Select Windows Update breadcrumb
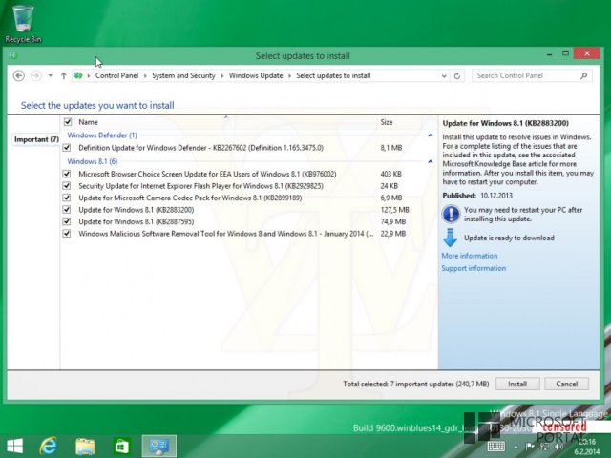This screenshot has height=458, width=611. click(x=256, y=75)
